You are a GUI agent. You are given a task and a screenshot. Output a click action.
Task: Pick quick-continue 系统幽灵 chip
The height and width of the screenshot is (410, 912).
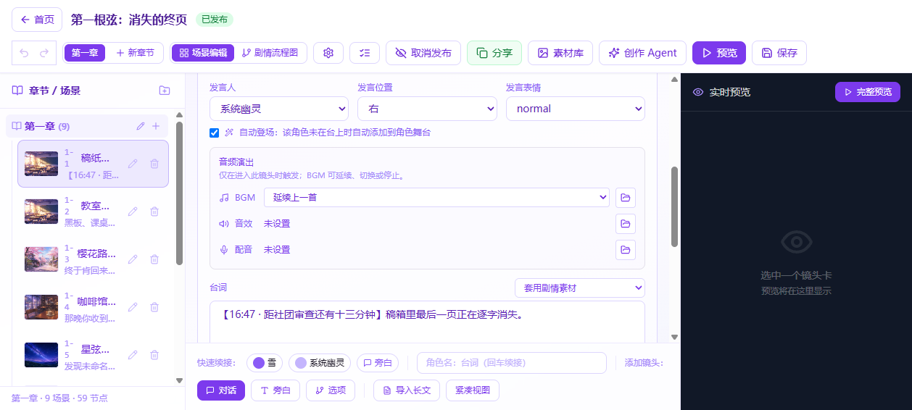click(320, 363)
